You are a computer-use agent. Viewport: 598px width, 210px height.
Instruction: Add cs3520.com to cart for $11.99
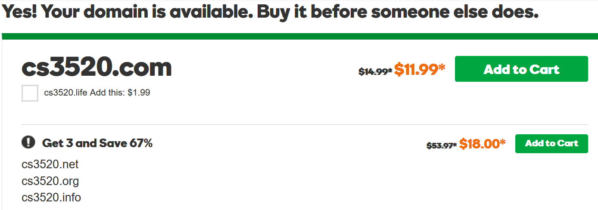[x=521, y=69]
